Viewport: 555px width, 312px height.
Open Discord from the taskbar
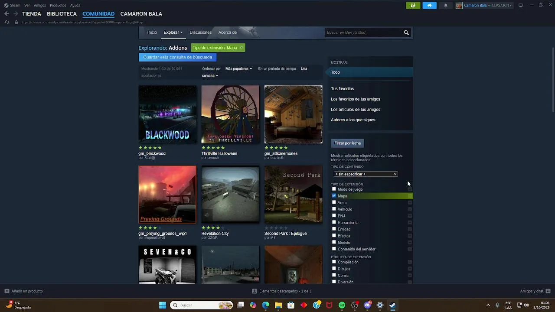pyautogui.click(x=367, y=305)
